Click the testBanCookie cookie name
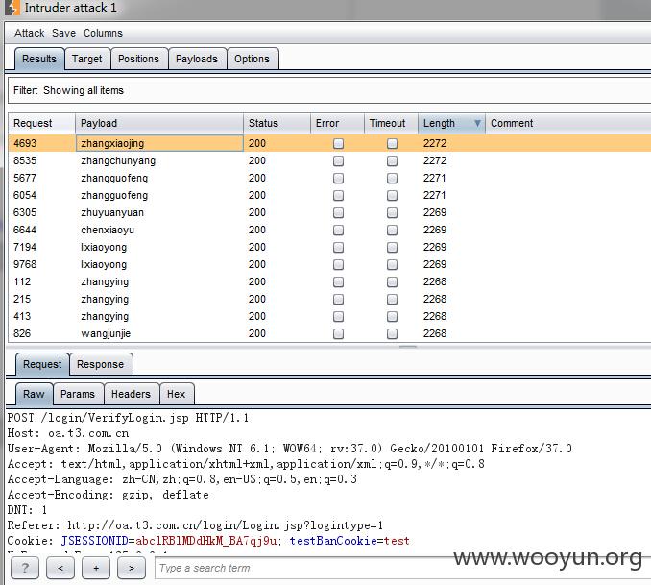This screenshot has height=585, width=651. click(x=334, y=541)
